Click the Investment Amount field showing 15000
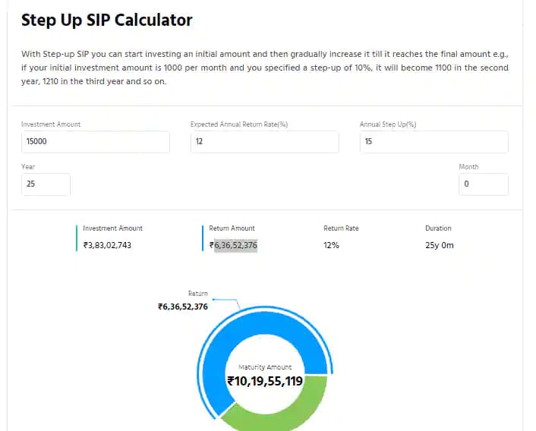The width and height of the screenshot is (536, 431). (x=96, y=141)
